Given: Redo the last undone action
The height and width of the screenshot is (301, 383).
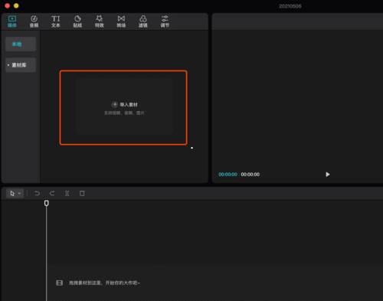Looking at the screenshot, I should coord(52,193).
